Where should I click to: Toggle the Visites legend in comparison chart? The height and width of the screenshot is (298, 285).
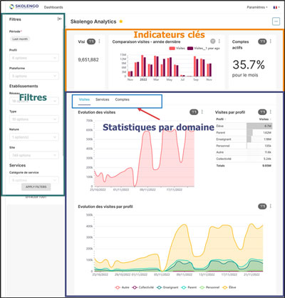coord(177,49)
